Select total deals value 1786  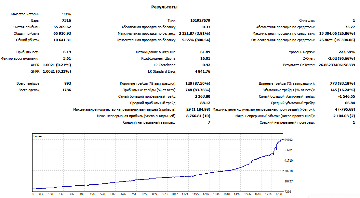coord(67,90)
